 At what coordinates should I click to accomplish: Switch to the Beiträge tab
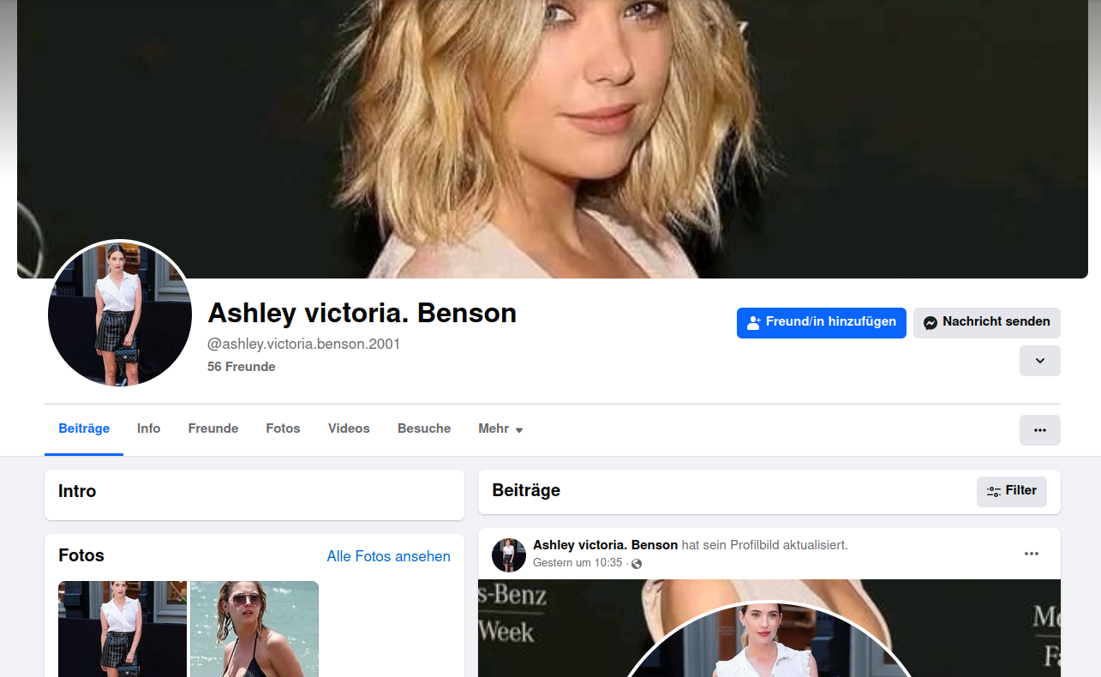(x=84, y=429)
